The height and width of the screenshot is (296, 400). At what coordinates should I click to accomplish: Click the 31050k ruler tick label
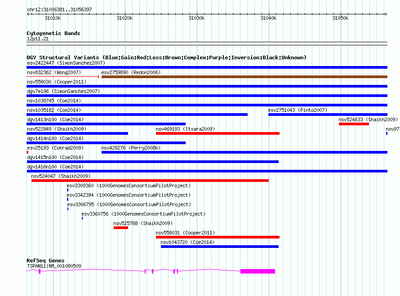(341, 18)
